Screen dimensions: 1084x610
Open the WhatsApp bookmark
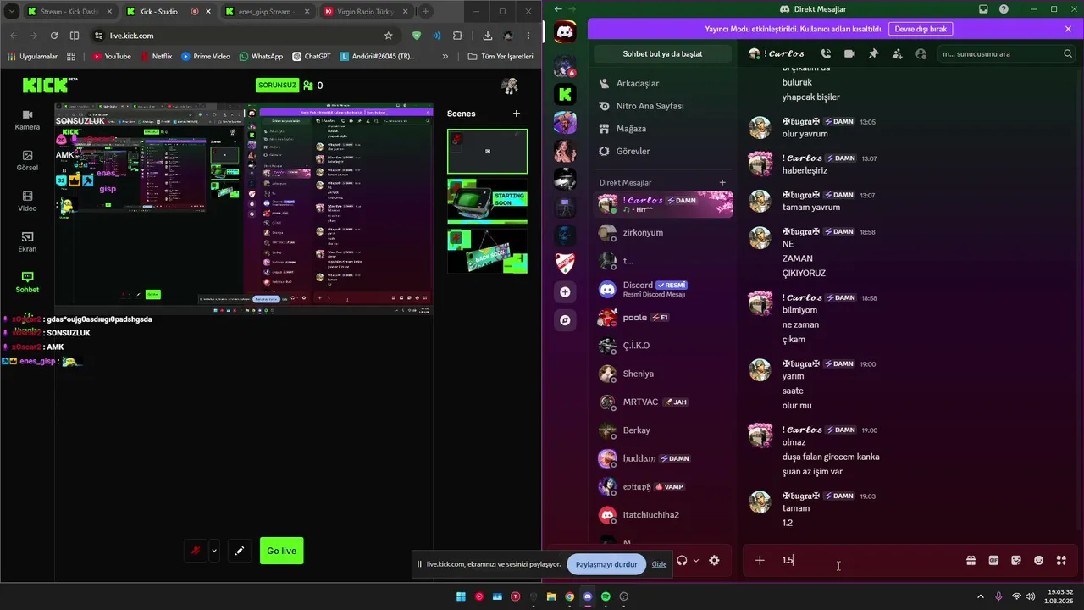click(261, 57)
